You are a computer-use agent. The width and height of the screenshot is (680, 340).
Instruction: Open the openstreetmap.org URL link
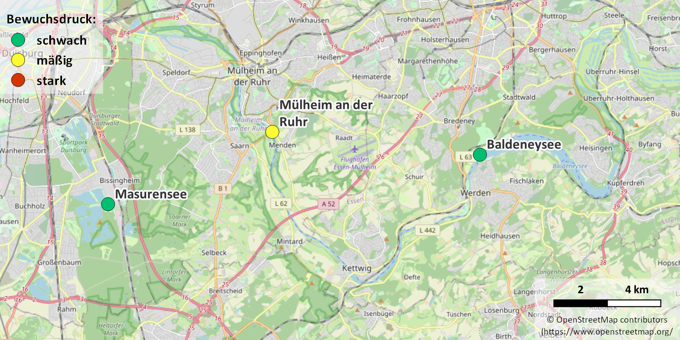pyautogui.click(x=607, y=331)
